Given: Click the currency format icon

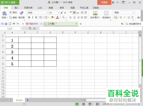Looking at the screenshot, I should coord(116,17).
